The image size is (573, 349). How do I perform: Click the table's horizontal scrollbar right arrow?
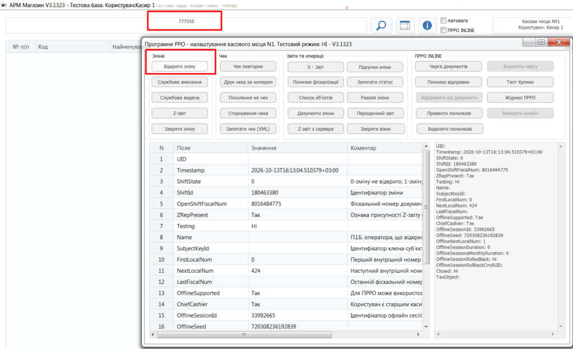(x=418, y=334)
